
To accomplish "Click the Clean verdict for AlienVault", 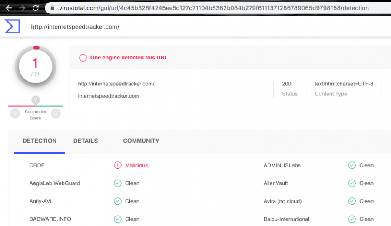I will [x=366, y=183].
